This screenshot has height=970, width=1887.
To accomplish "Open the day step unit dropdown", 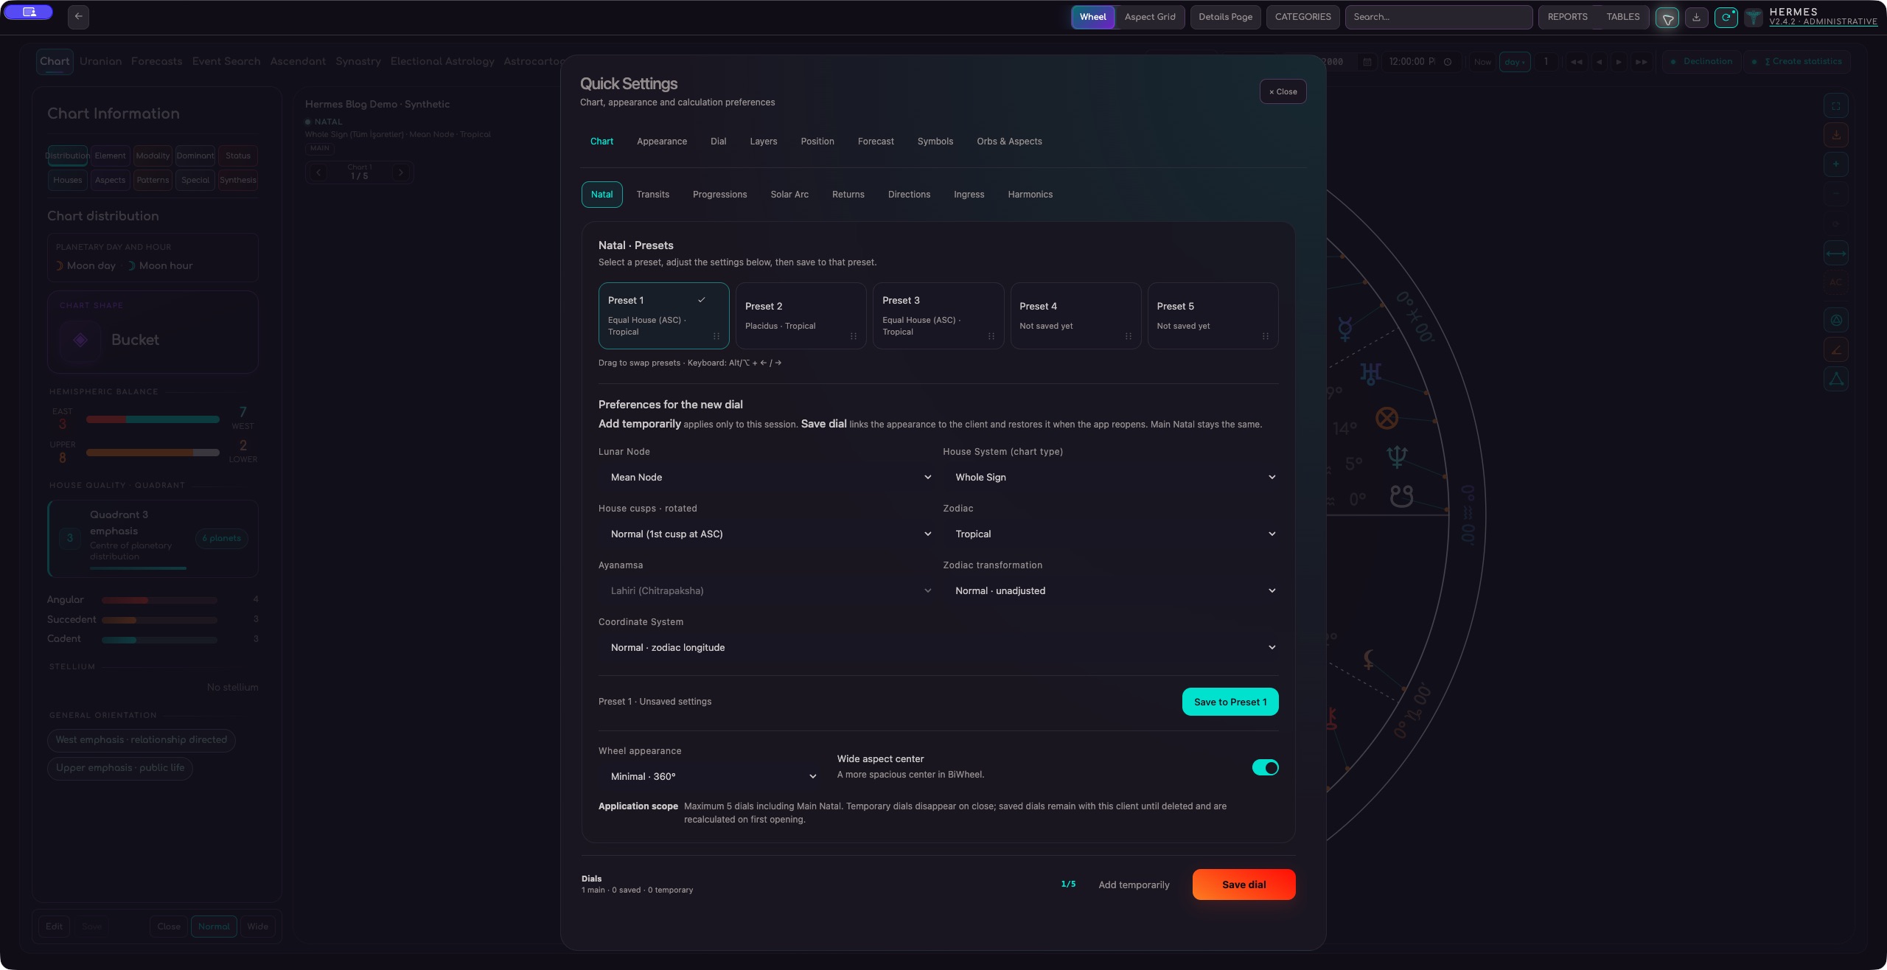I will (1514, 62).
